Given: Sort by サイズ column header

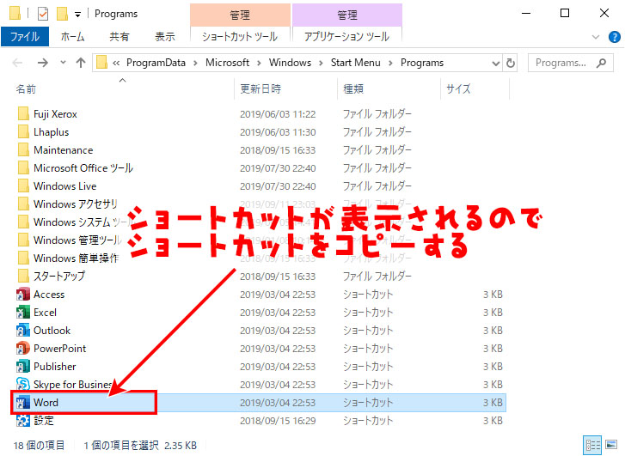Looking at the screenshot, I should coord(458,88).
